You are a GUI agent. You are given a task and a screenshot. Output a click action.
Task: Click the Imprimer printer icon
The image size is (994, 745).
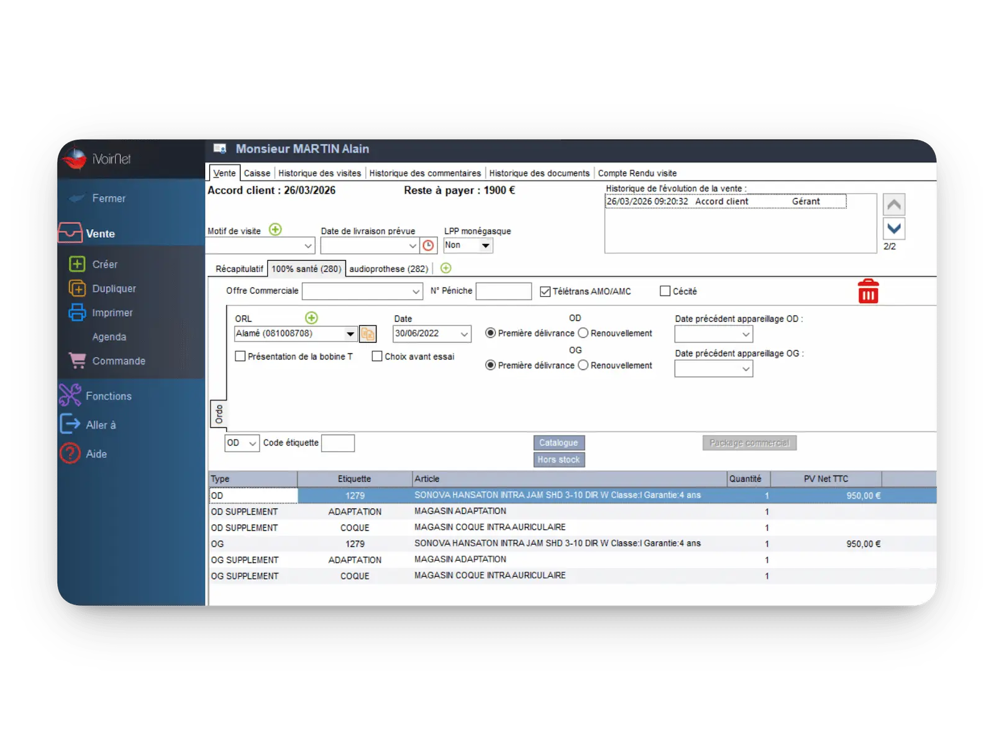[77, 312]
